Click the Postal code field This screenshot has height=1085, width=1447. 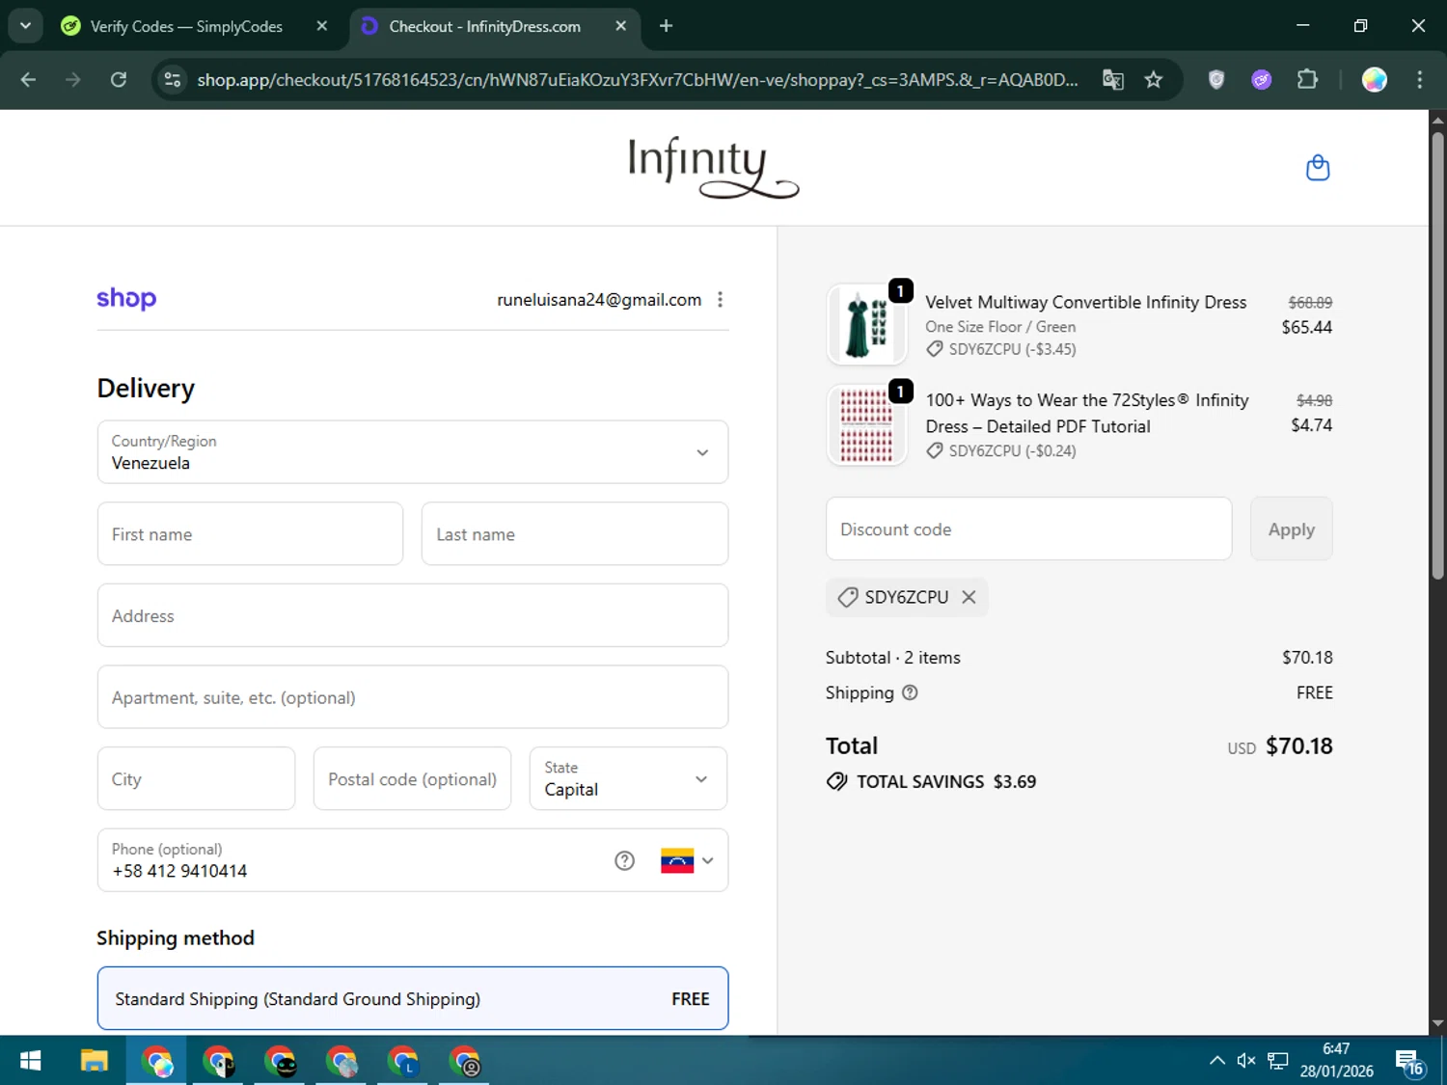(x=412, y=778)
